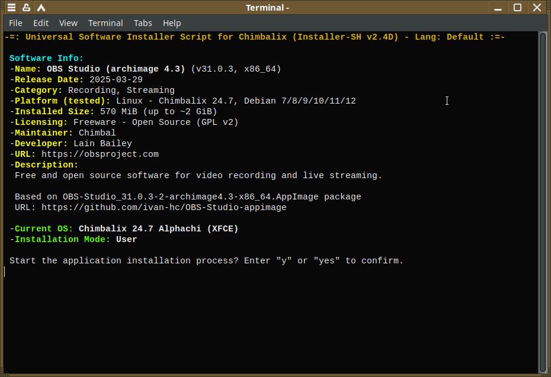
Task: Open the Terminal menu
Action: pyautogui.click(x=105, y=23)
